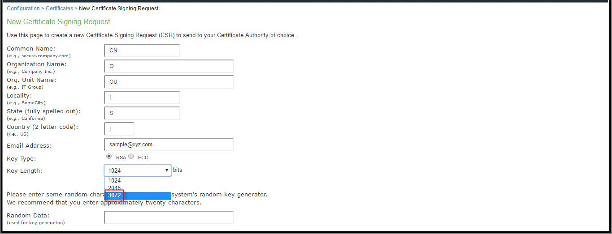This screenshot has height=234, width=612.
Task: Open the Key Length dropdown arrow
Action: pos(167,170)
